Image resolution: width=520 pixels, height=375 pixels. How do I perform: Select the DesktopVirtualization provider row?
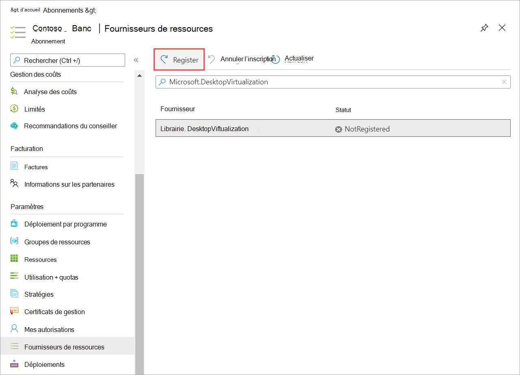(x=333, y=128)
